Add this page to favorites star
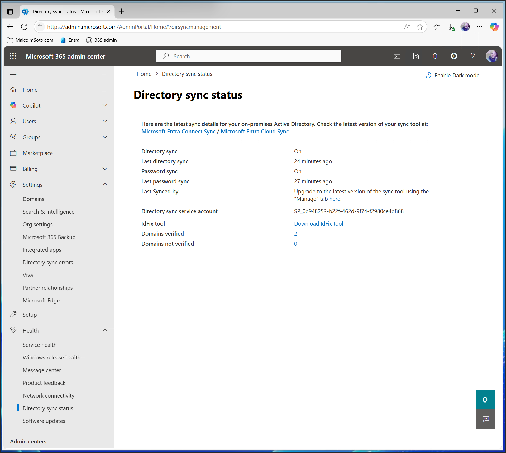 [419, 27]
